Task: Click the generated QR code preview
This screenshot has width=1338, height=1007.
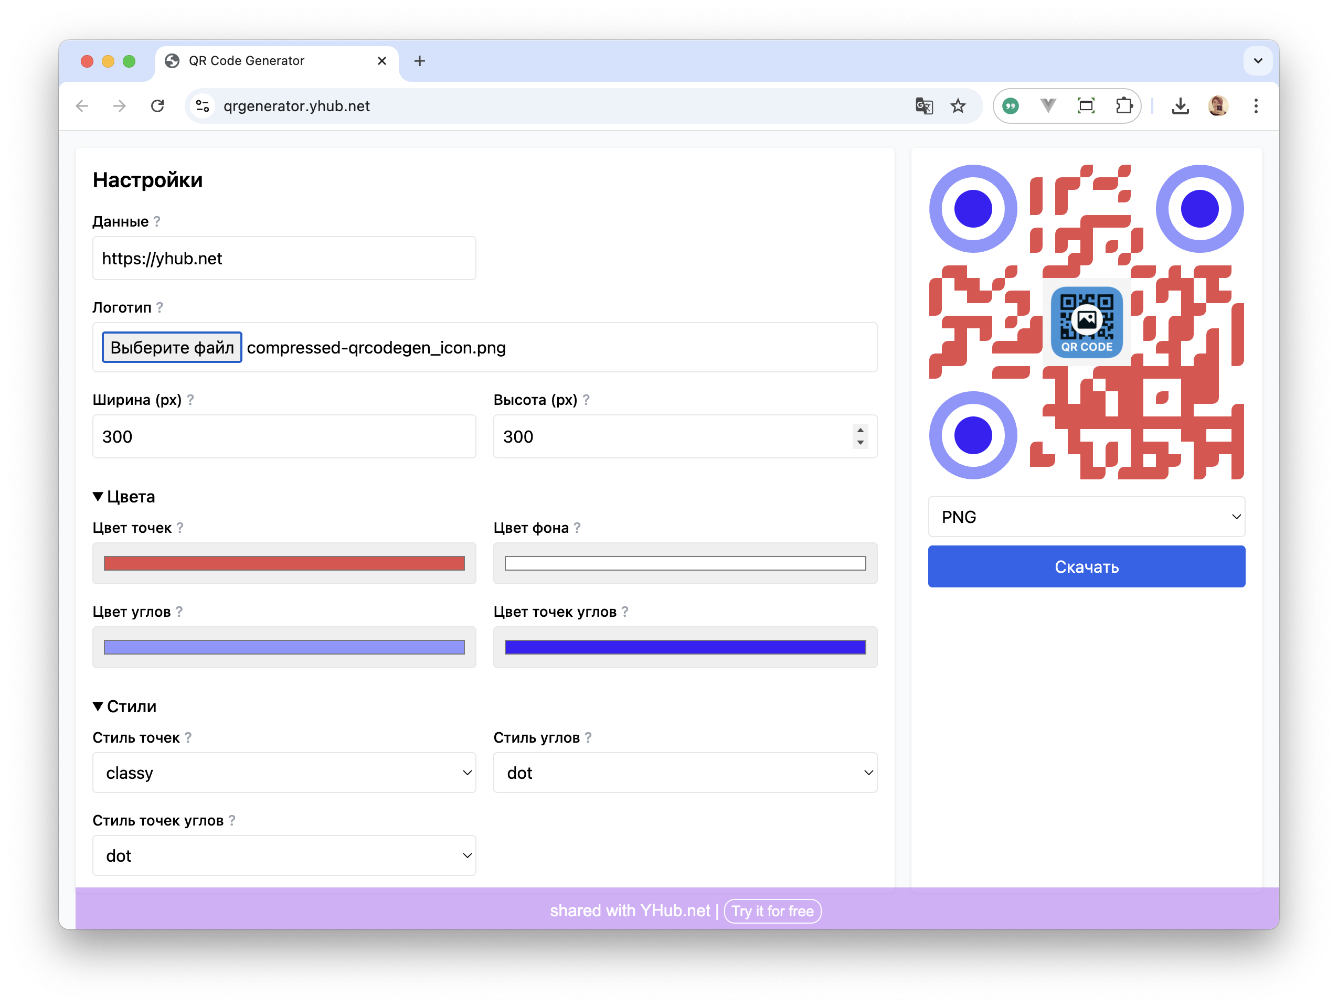Action: [x=1086, y=322]
